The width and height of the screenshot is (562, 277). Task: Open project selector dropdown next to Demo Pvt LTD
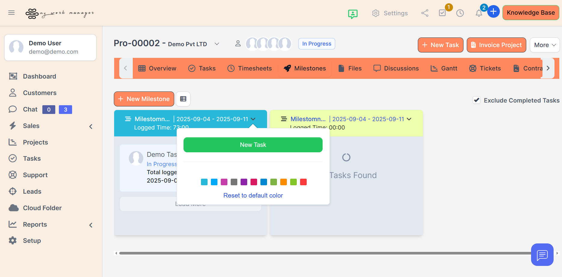coord(217,44)
